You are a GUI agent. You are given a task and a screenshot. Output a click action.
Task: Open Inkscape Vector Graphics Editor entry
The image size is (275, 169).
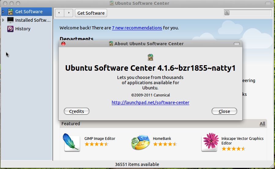point(242,141)
